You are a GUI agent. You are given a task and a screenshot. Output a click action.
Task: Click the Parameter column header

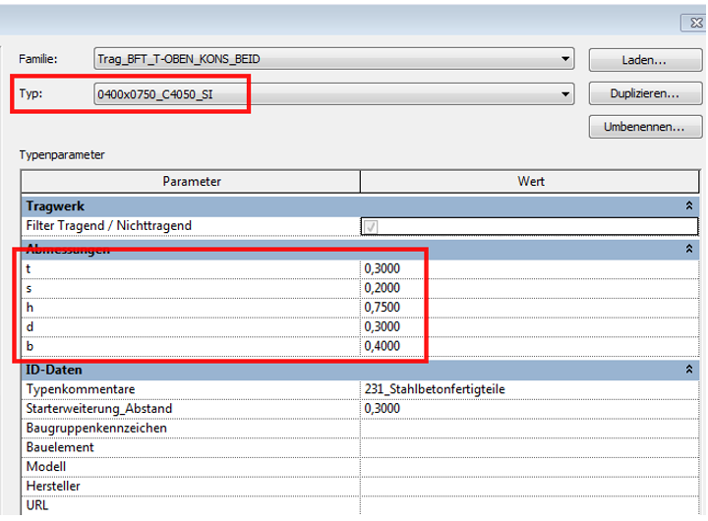pos(192,182)
